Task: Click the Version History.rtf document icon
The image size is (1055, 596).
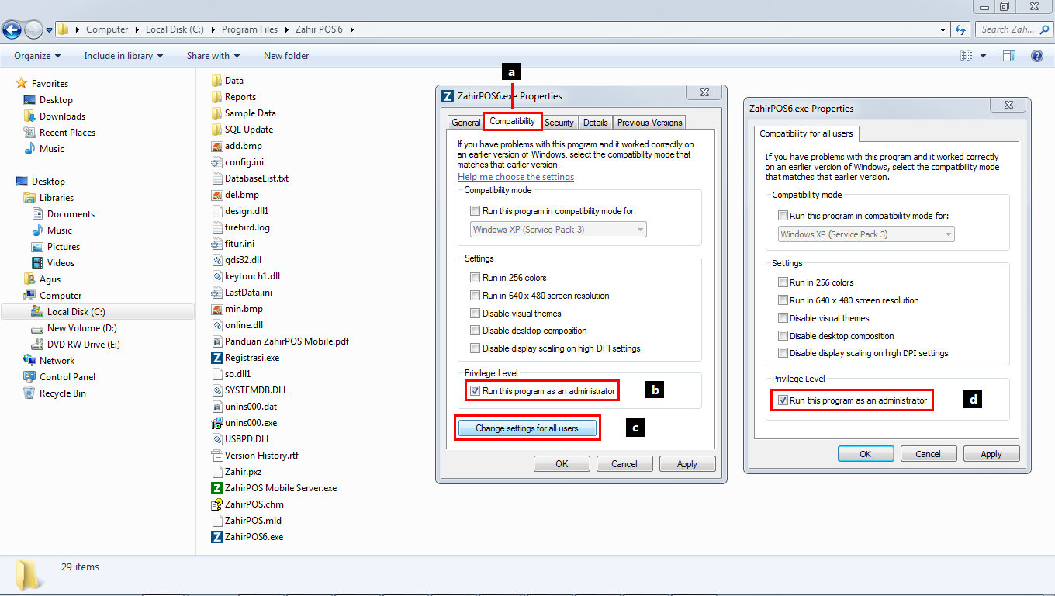Action: coord(217,456)
